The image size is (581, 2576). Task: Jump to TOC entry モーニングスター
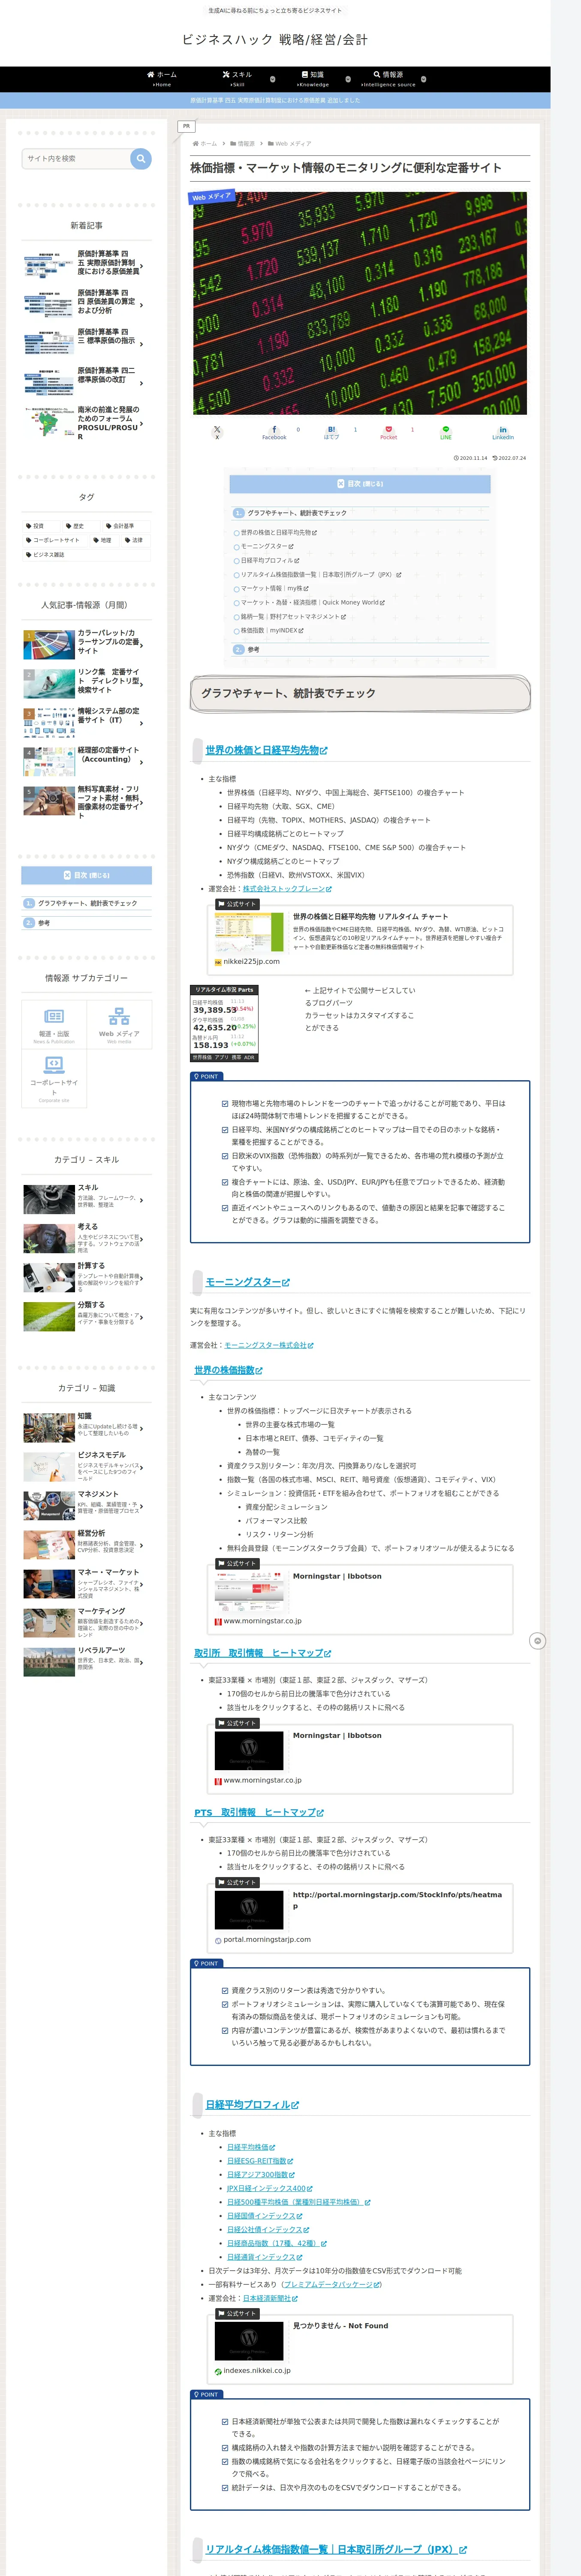coord(268,546)
